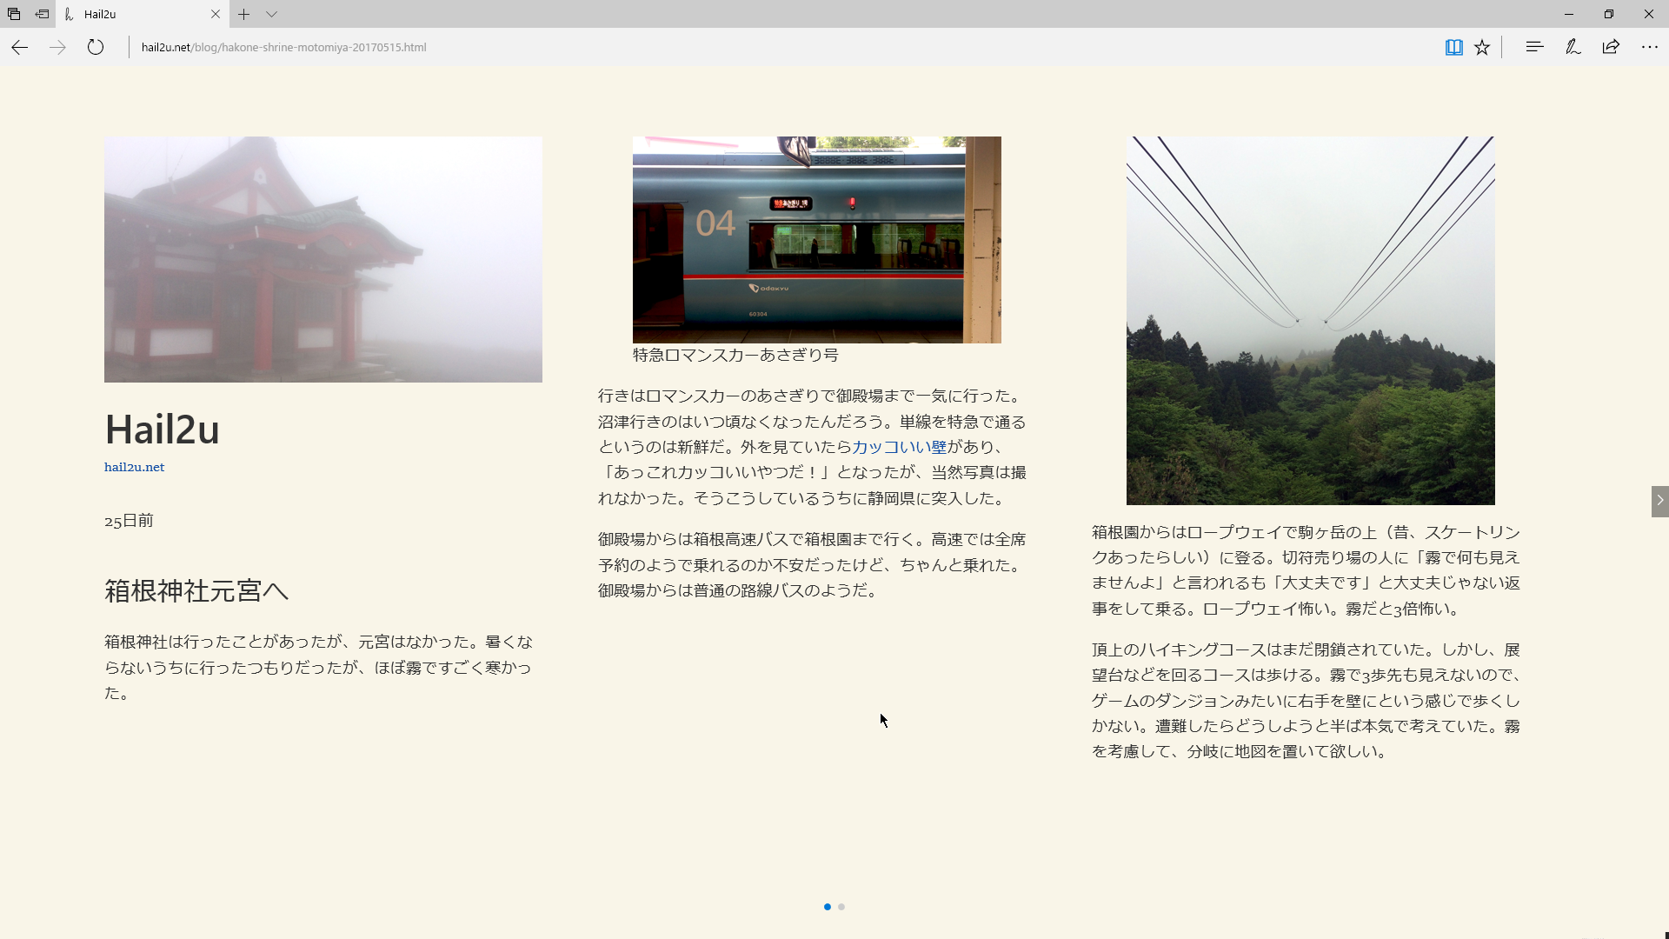The width and height of the screenshot is (1669, 939).
Task: View the Romancecar train photo
Action: coord(816,239)
